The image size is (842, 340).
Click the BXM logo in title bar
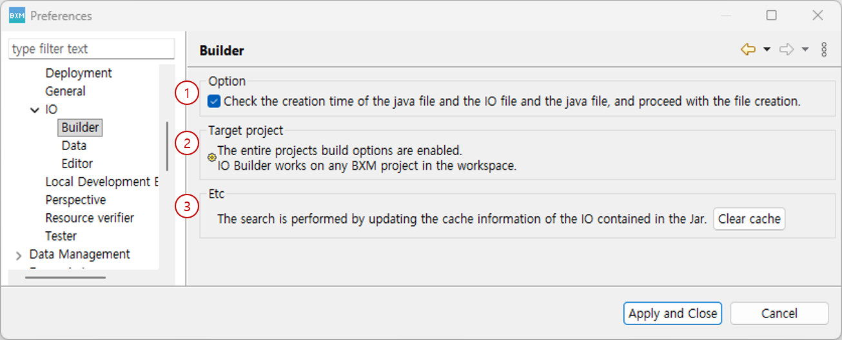point(17,15)
